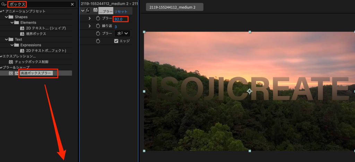Viewport: 355px width, 162px height.
Task: Collapse the アニメーションプリセット category
Action: pyautogui.click(x=2, y=11)
